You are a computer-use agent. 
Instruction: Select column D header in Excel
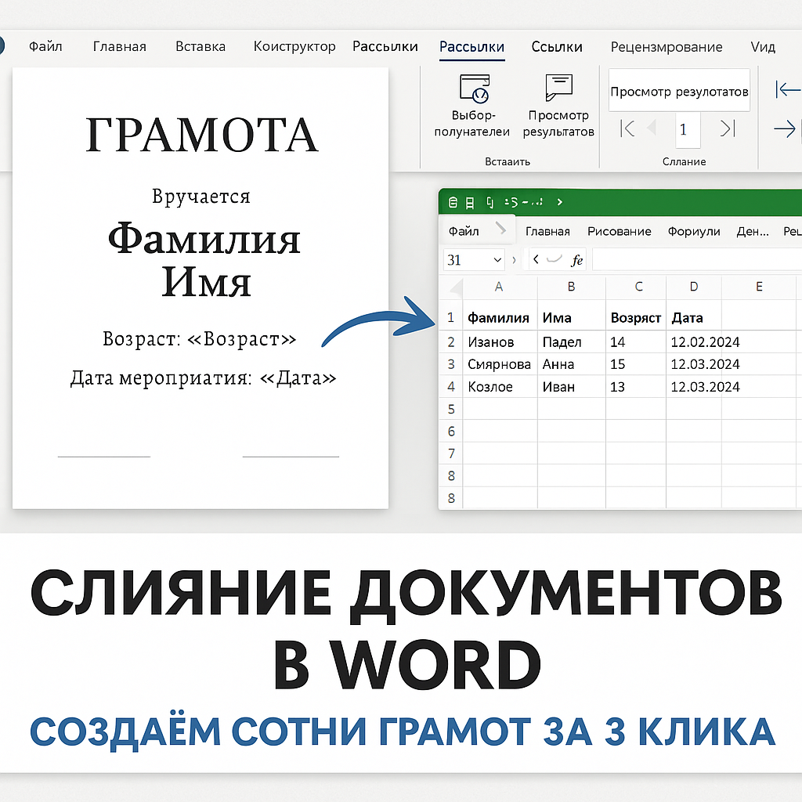[x=694, y=287]
